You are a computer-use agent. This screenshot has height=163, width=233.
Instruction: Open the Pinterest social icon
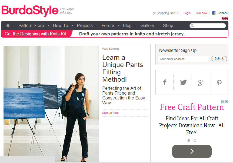click(219, 83)
